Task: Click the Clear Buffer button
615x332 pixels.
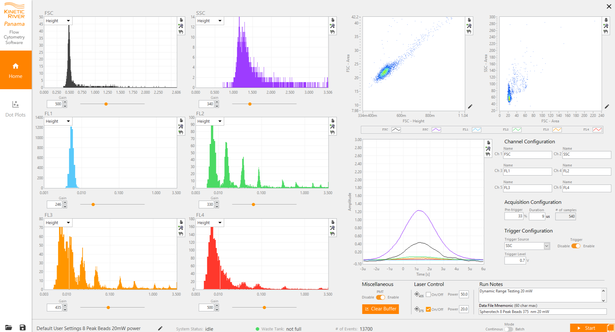Action: [x=380, y=309]
